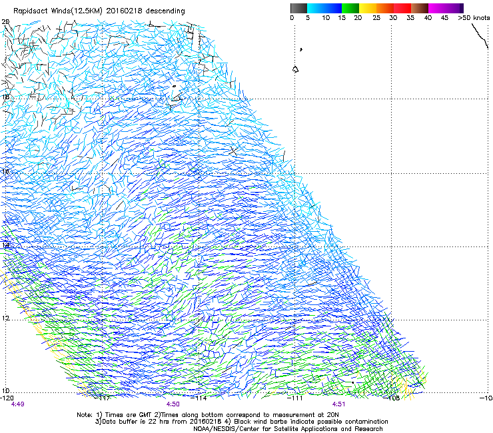
Task: Click the magenta-purple 40-50 knots color band
Action: (446, 8)
